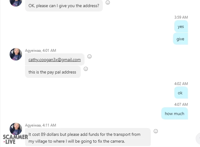Screen dimensions: 200x147
Task: Click Agyeiwaa's avatar beside the 4:11 AM message
Action: [x=16, y=129]
